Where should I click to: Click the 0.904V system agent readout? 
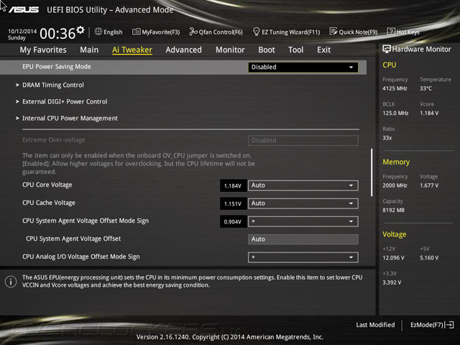tap(233, 222)
